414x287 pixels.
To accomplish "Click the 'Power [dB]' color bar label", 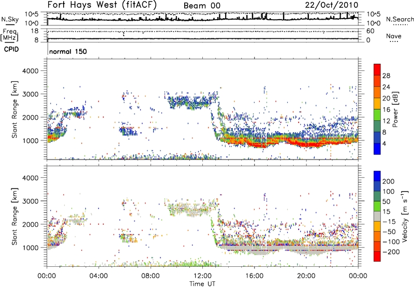I will coord(395,109).
